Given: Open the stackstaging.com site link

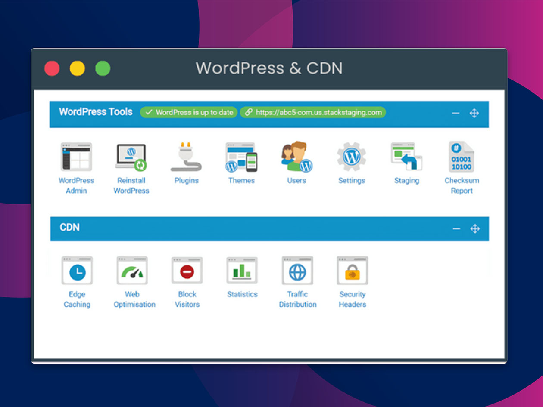Looking at the screenshot, I should click(x=313, y=112).
